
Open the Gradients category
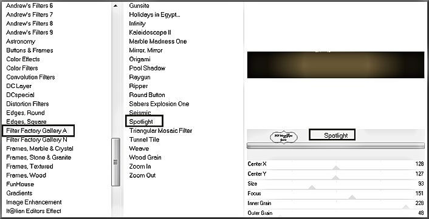[19, 194]
